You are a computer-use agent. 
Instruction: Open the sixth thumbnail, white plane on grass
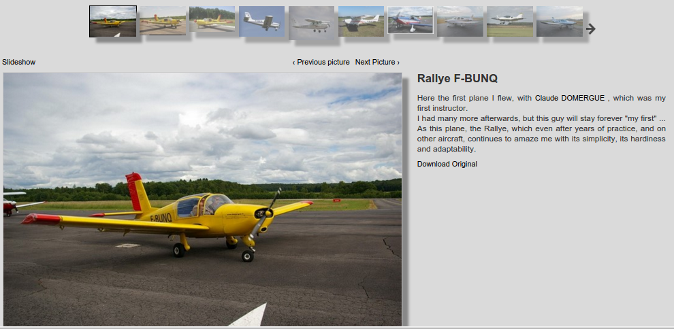point(361,21)
